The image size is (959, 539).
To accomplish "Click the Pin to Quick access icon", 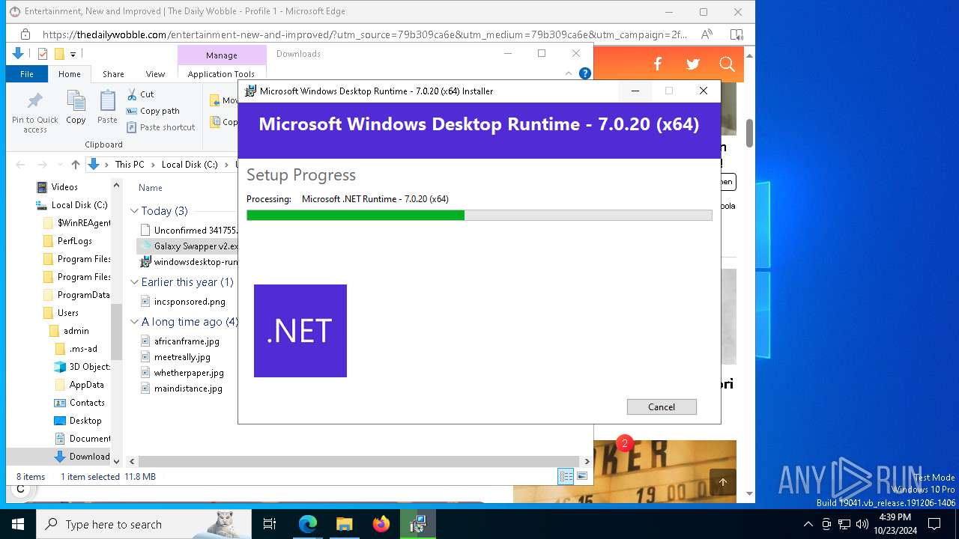I will click(34, 112).
